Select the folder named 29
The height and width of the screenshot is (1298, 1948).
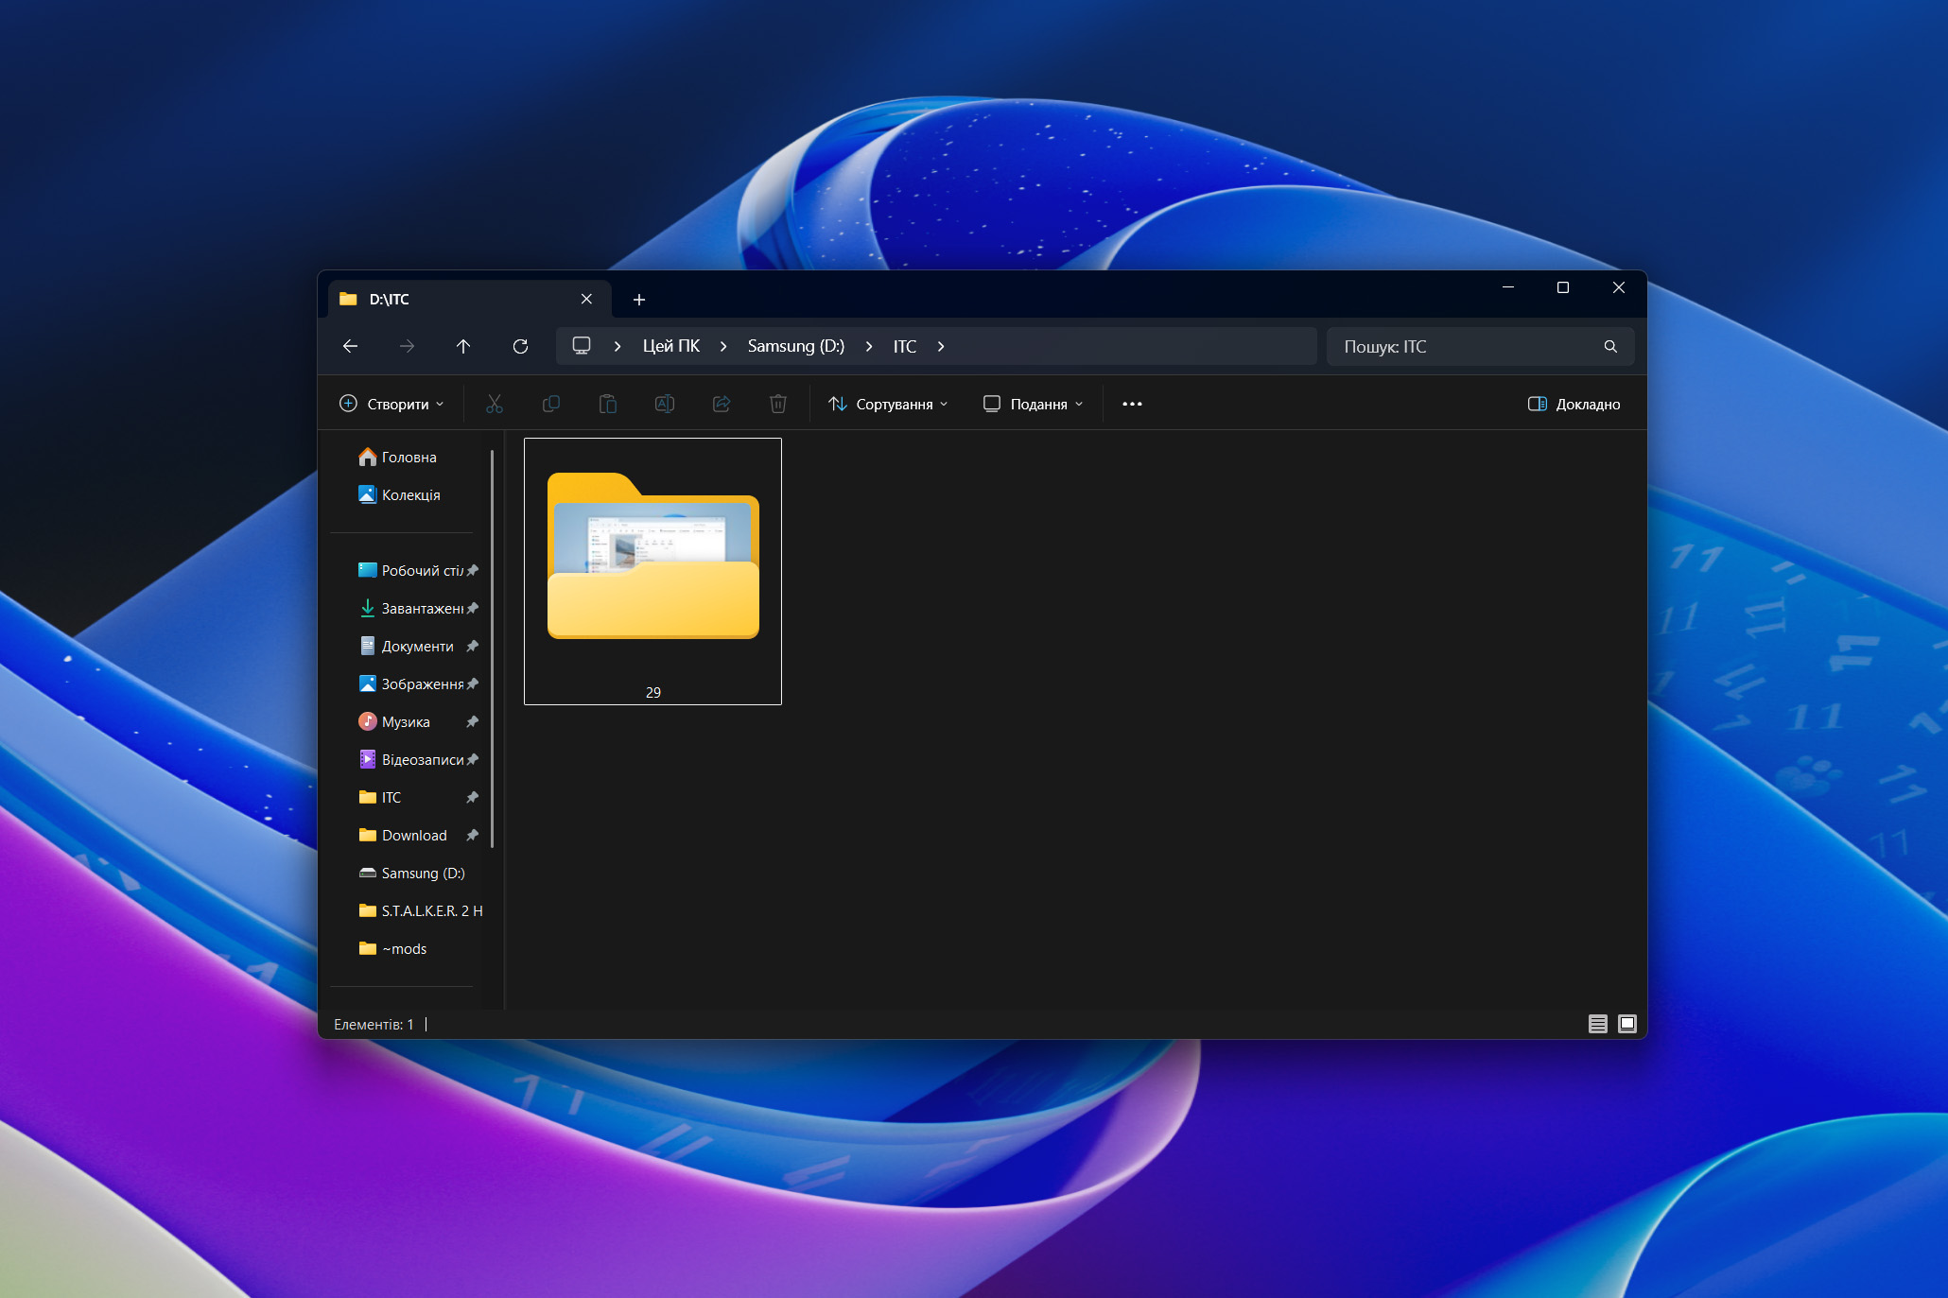pos(652,571)
